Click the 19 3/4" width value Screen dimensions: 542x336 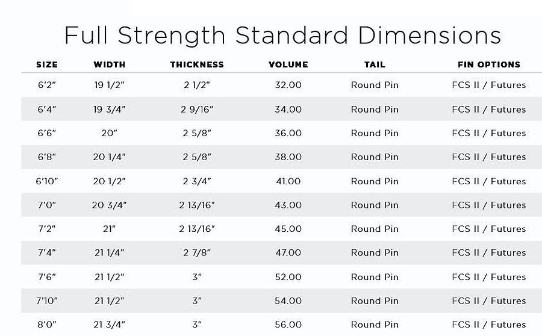coord(109,110)
